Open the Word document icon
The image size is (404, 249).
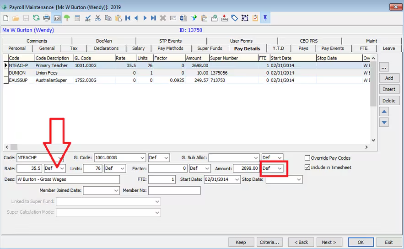(x=183, y=18)
